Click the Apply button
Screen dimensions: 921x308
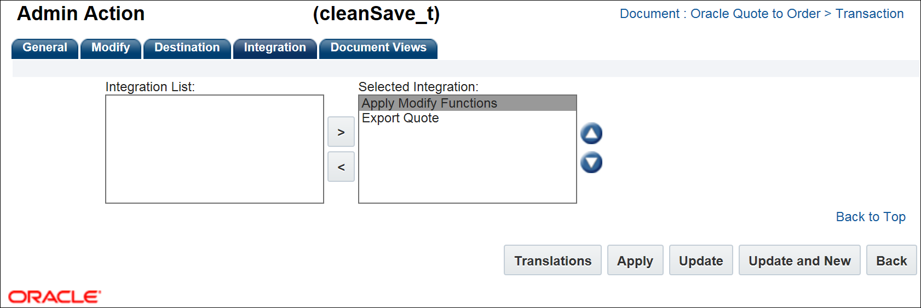click(635, 260)
